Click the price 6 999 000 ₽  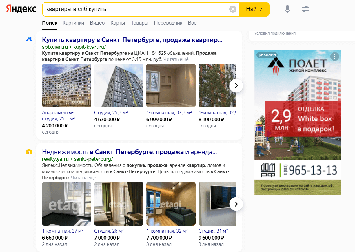[159, 119]
